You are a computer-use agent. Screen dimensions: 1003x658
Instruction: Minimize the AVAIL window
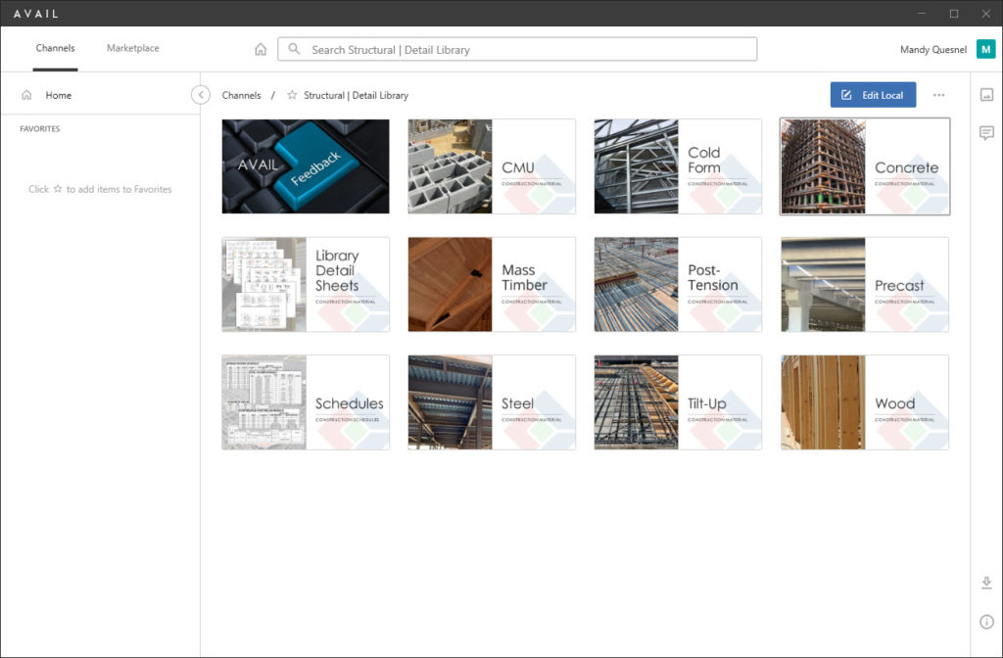(x=922, y=13)
